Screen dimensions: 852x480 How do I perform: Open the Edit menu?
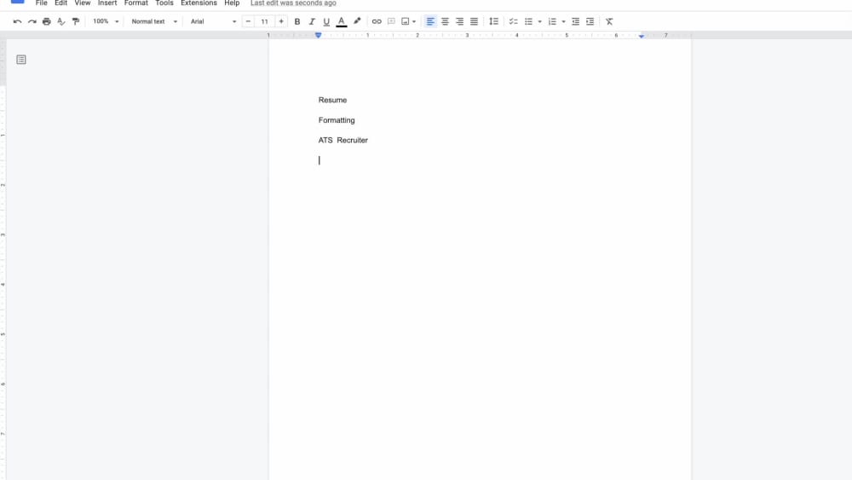point(60,3)
